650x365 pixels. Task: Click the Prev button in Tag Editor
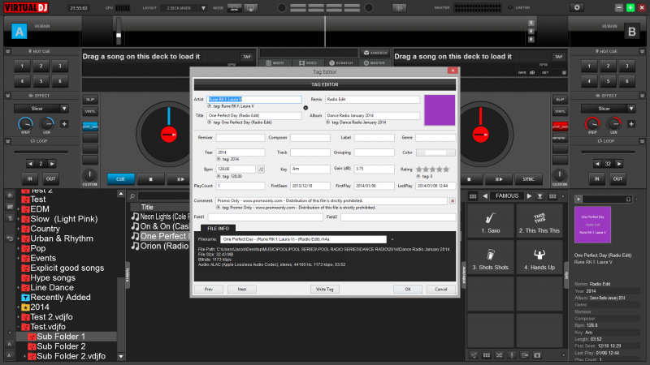point(209,290)
